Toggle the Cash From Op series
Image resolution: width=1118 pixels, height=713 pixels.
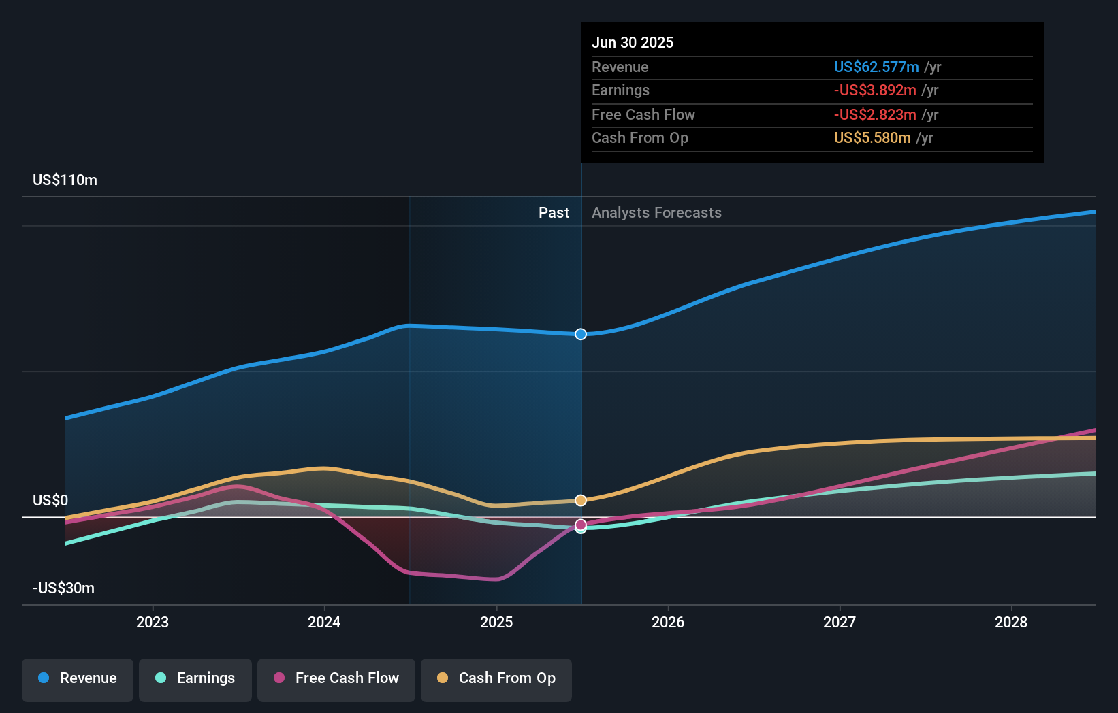[x=496, y=680]
